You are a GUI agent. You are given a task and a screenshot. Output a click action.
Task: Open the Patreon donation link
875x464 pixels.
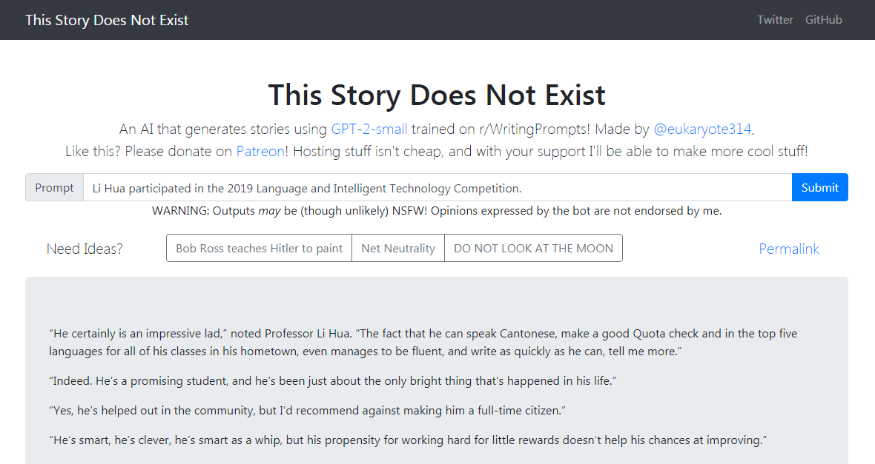[x=260, y=152]
